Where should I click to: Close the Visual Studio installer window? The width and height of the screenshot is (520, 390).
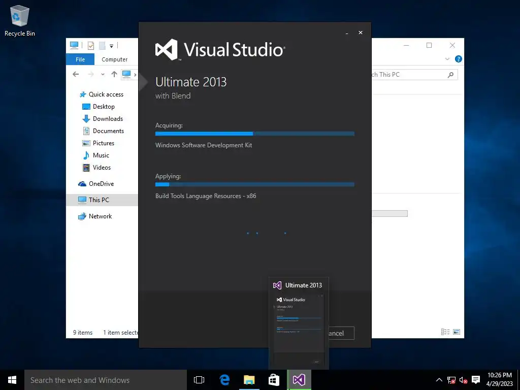click(x=361, y=32)
